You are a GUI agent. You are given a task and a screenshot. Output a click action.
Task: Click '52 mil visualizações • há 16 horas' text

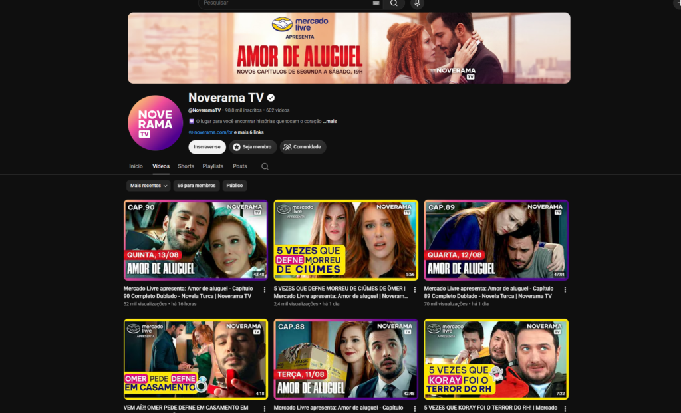point(160,304)
